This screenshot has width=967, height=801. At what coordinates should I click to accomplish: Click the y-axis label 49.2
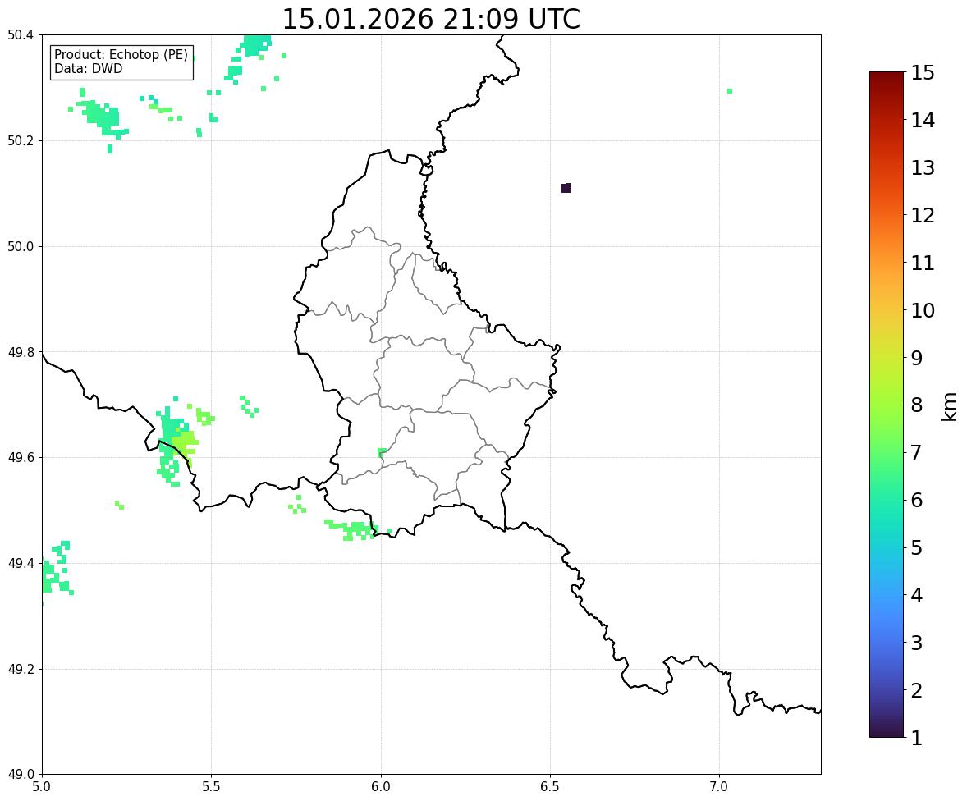point(20,669)
